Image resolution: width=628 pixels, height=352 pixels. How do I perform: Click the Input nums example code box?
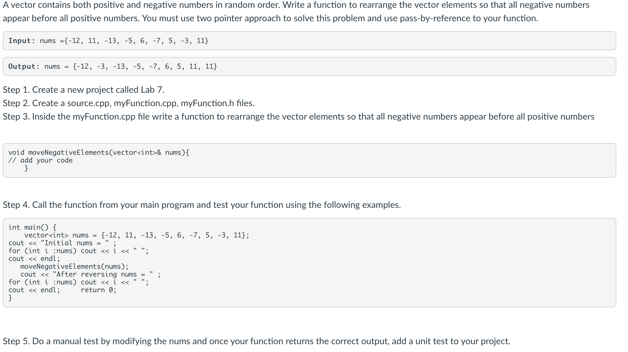tap(309, 41)
